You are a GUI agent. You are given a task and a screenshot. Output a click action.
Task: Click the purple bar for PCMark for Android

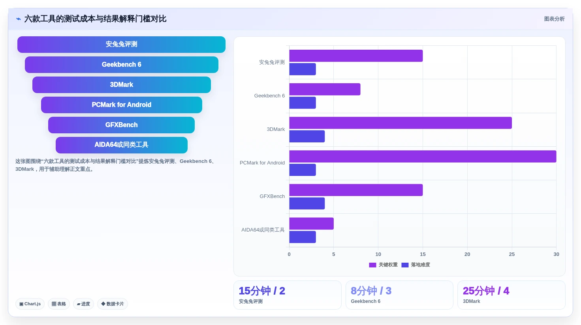click(x=423, y=156)
